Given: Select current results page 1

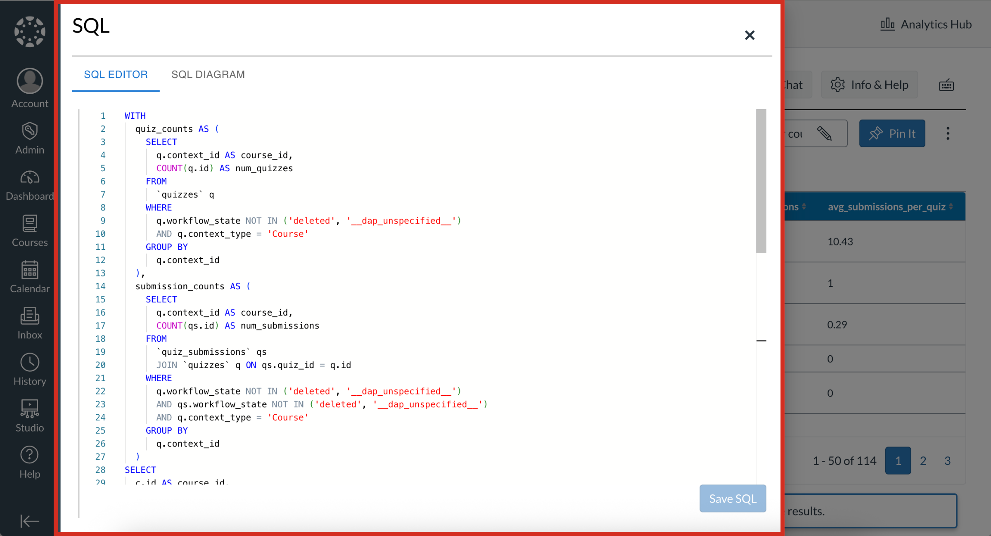Looking at the screenshot, I should click(x=898, y=460).
